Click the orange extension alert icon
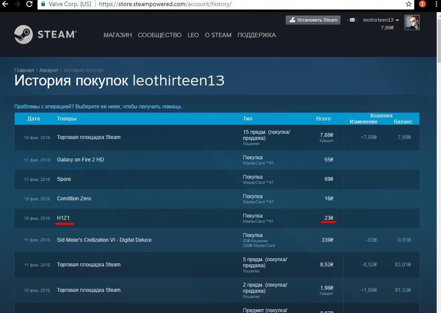 click(422, 4)
